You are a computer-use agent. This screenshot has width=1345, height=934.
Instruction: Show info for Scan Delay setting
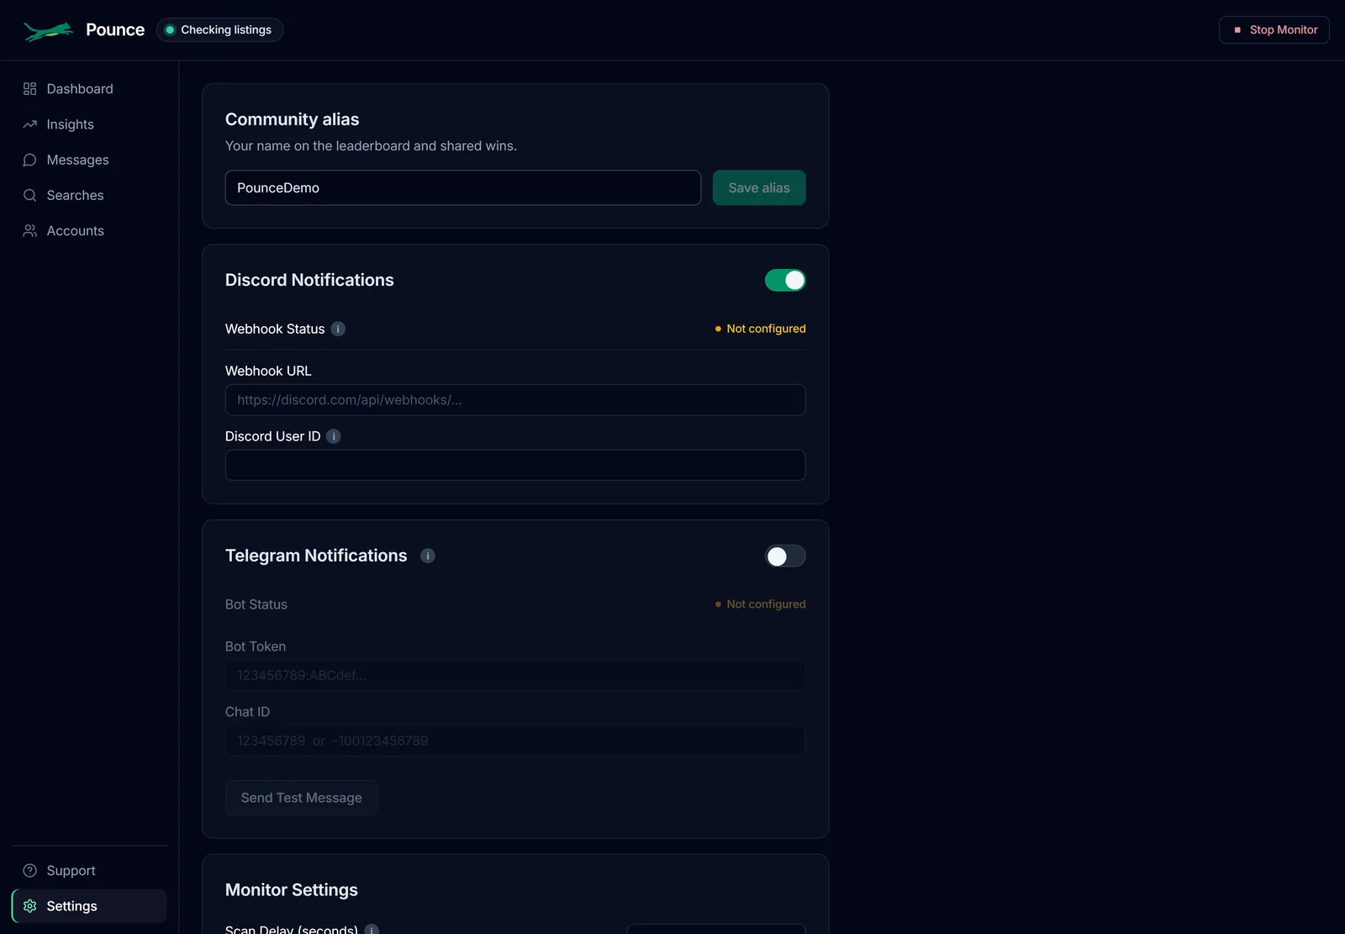(x=372, y=929)
